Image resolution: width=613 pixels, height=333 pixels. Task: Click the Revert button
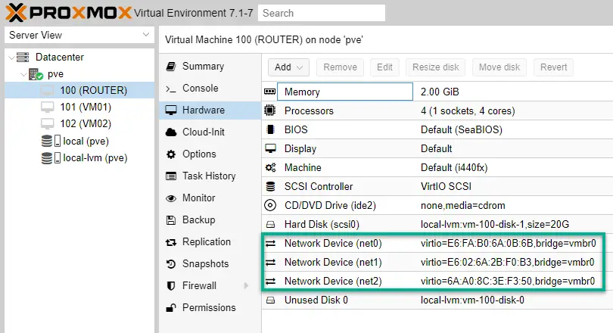pyautogui.click(x=553, y=67)
